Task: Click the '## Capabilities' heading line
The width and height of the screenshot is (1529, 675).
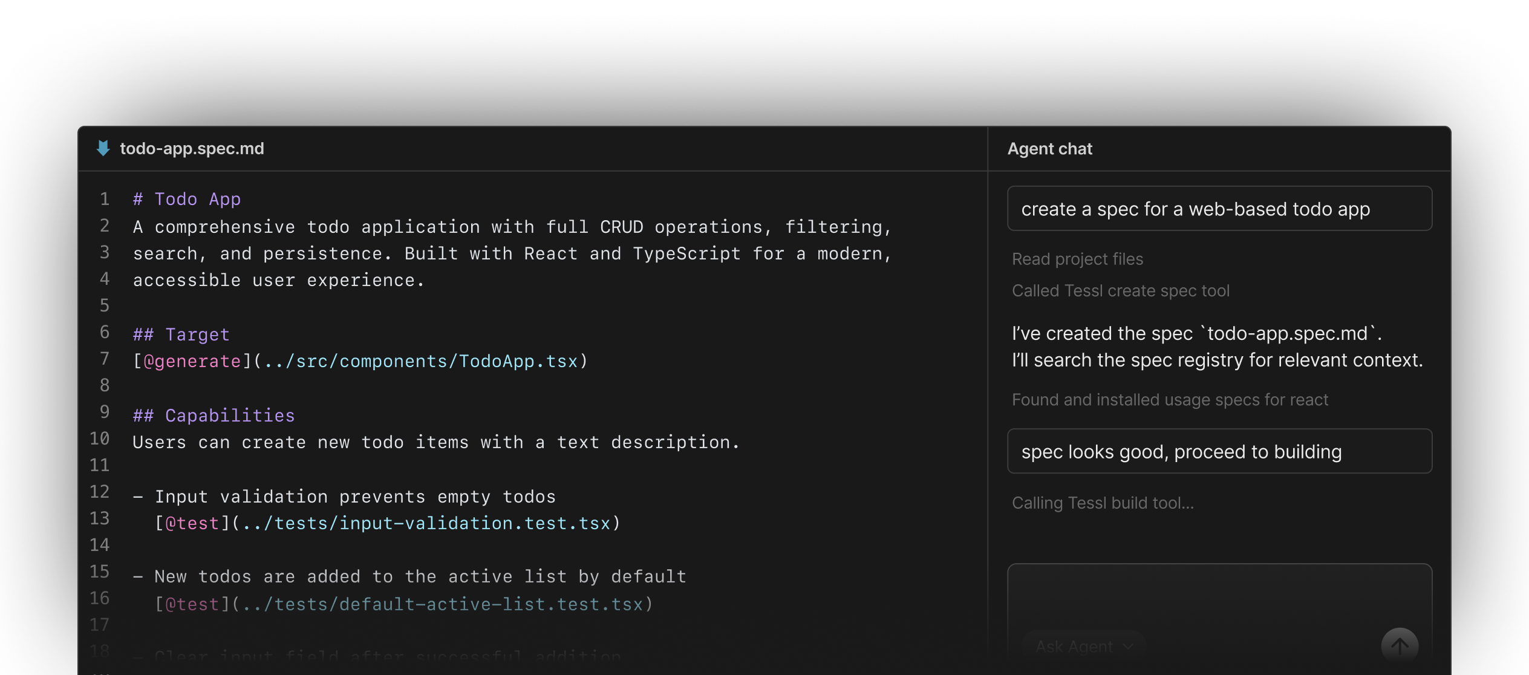Action: [x=214, y=416]
